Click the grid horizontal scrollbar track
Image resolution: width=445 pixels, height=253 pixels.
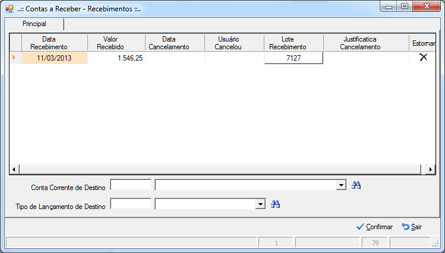tap(220, 169)
